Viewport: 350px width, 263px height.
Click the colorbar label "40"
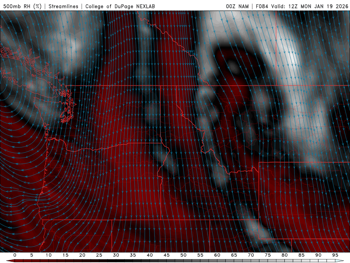point(150,255)
